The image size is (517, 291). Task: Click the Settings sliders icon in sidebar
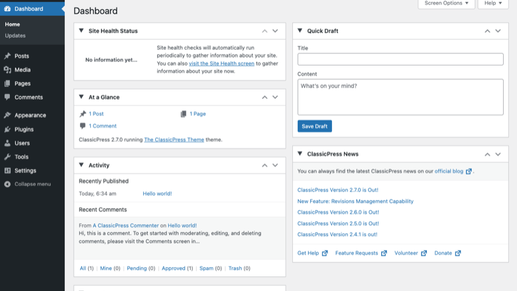pyautogui.click(x=7, y=171)
